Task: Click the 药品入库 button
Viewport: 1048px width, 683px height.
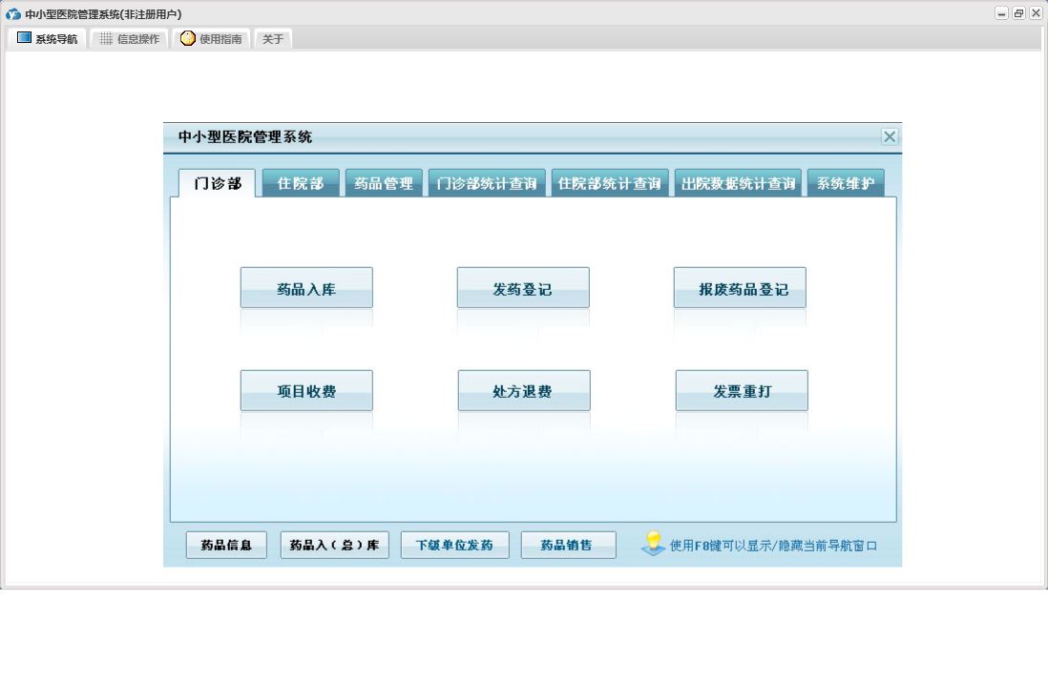Action: tap(306, 288)
